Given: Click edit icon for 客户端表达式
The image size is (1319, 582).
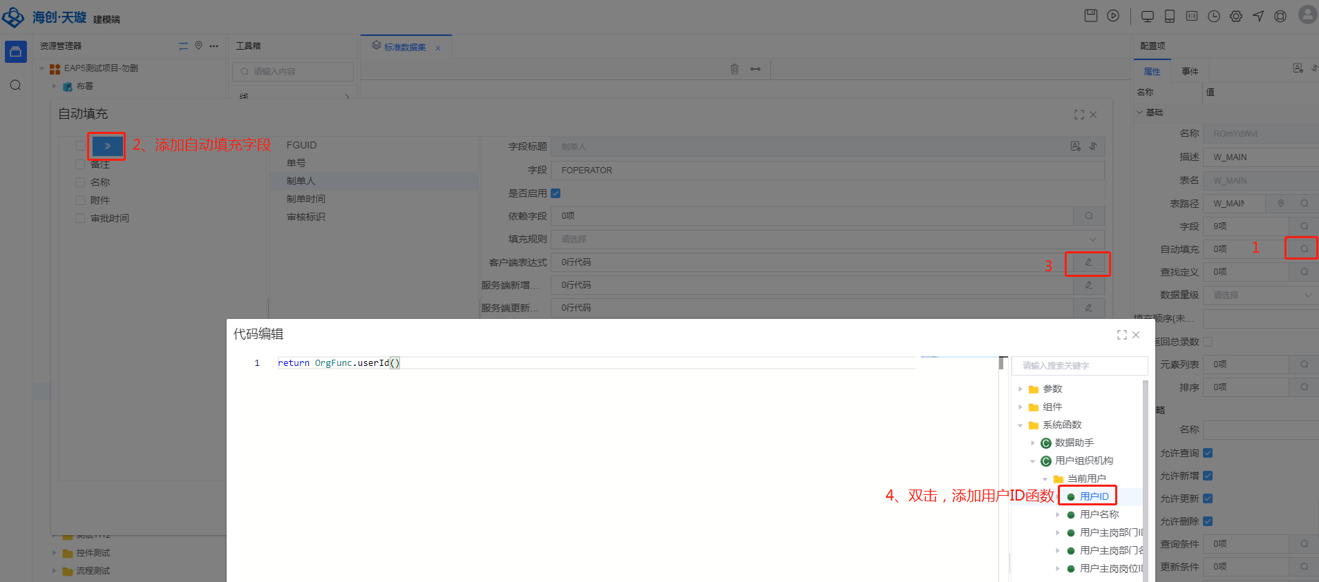Looking at the screenshot, I should tap(1088, 262).
